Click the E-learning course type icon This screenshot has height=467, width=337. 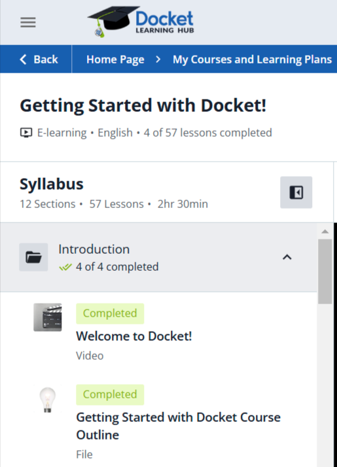pyautogui.click(x=26, y=133)
